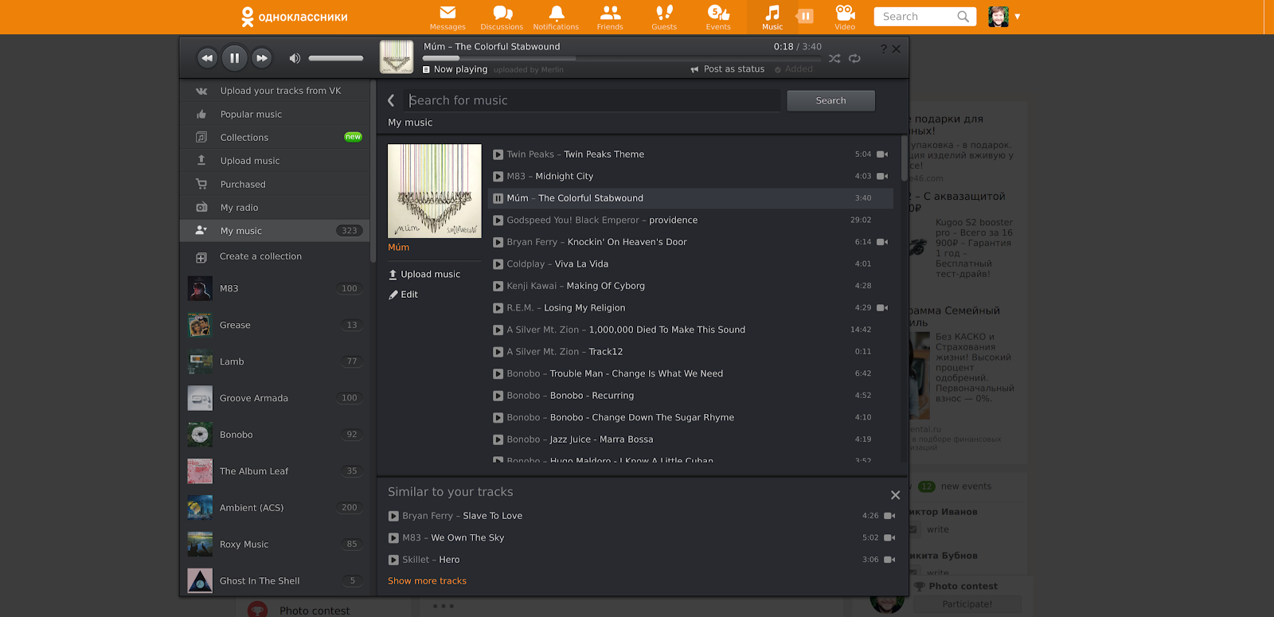Click the Odnoklassniki logo
Image resolution: width=1274 pixels, height=617 pixels.
pos(295,17)
